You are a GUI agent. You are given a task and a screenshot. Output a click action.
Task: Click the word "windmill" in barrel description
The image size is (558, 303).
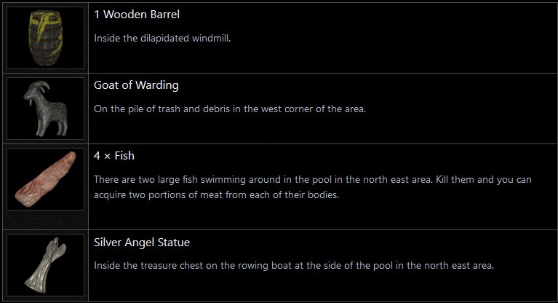[x=211, y=38]
